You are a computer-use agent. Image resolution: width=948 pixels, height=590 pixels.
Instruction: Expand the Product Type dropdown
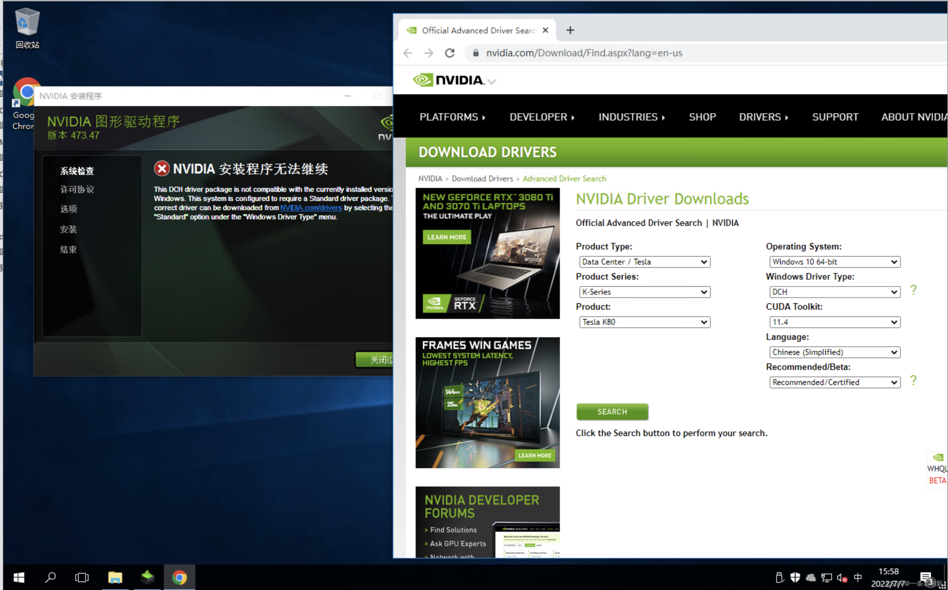pyautogui.click(x=644, y=262)
